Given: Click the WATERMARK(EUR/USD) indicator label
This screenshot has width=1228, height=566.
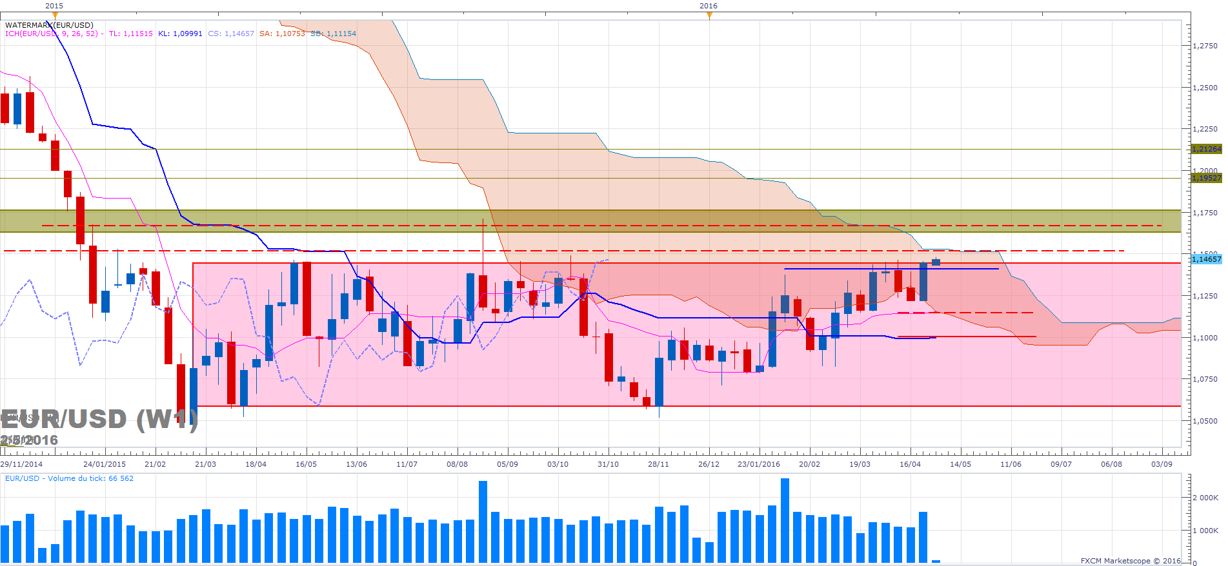Looking at the screenshot, I should 49,25.
